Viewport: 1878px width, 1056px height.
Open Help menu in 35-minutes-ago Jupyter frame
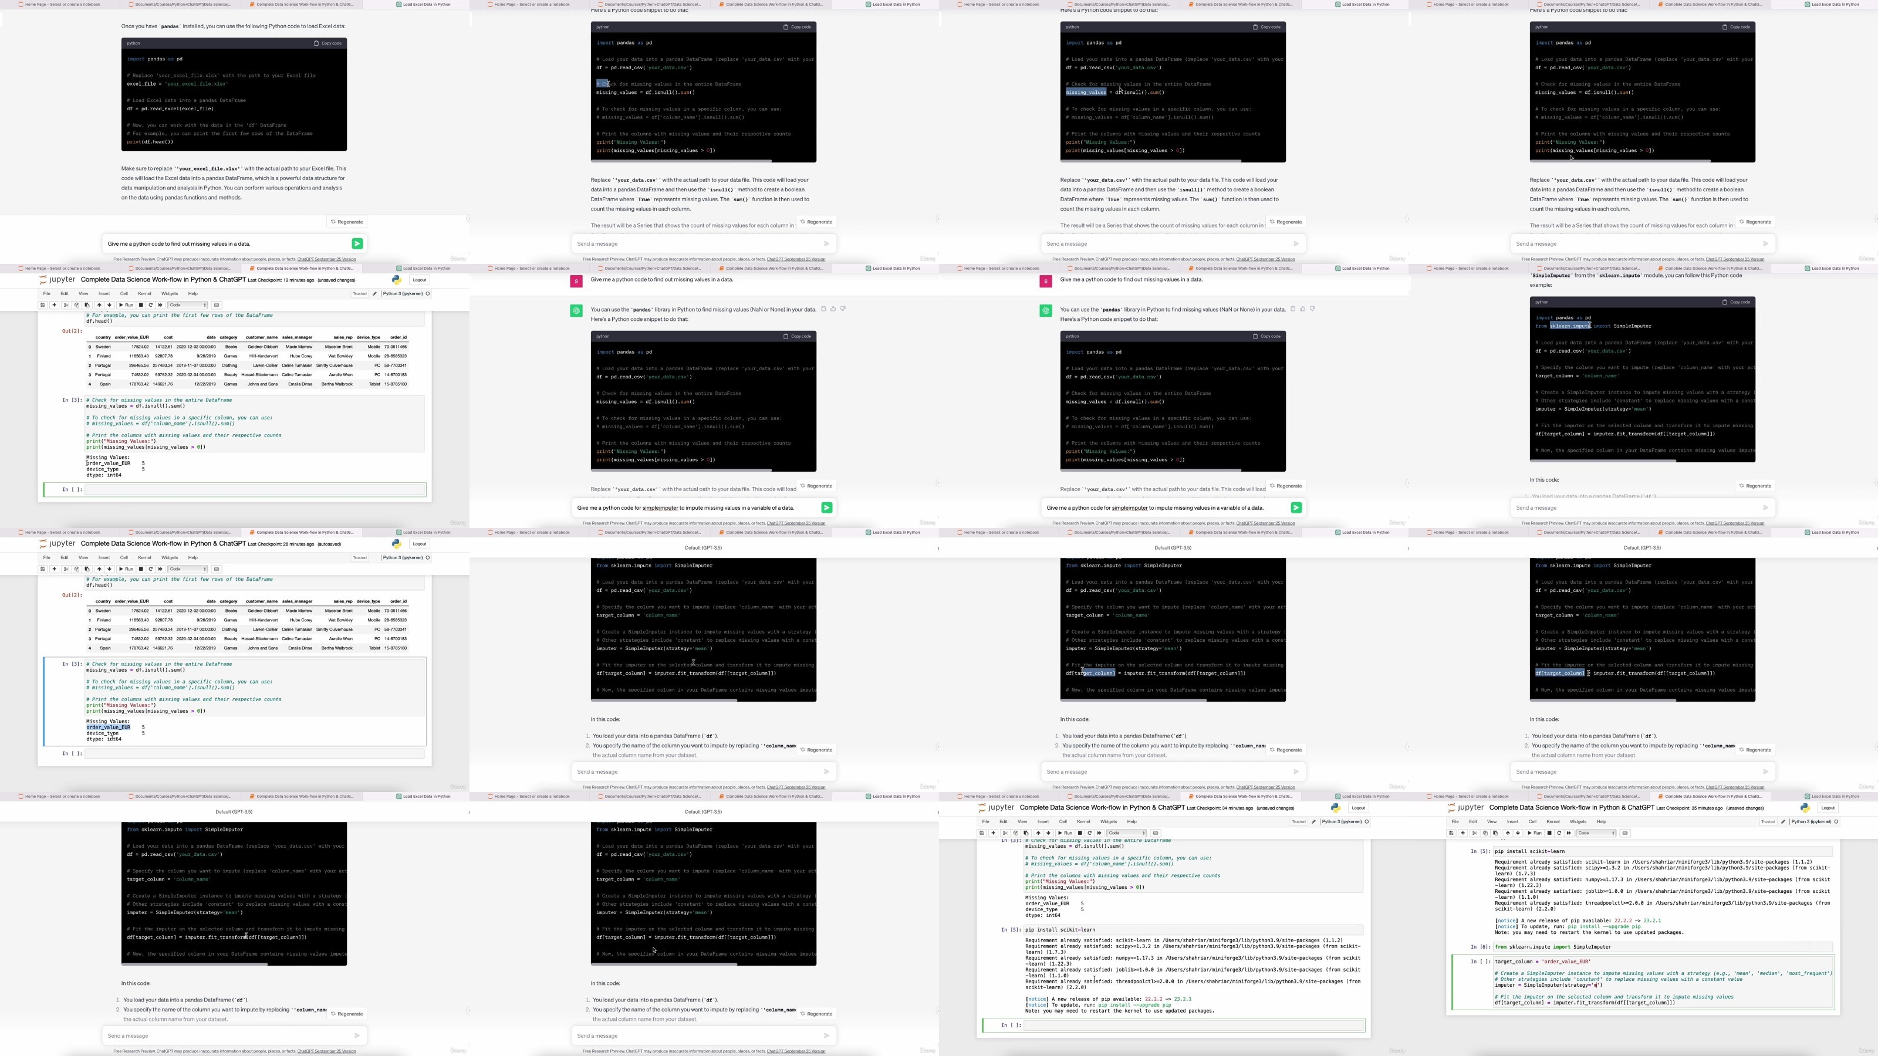pyautogui.click(x=1601, y=821)
